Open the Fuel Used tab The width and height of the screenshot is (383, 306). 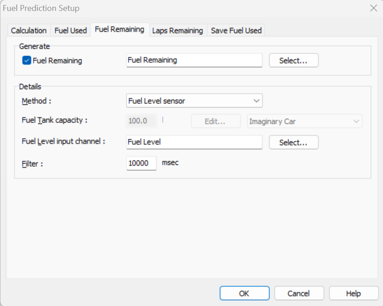pyautogui.click(x=71, y=31)
